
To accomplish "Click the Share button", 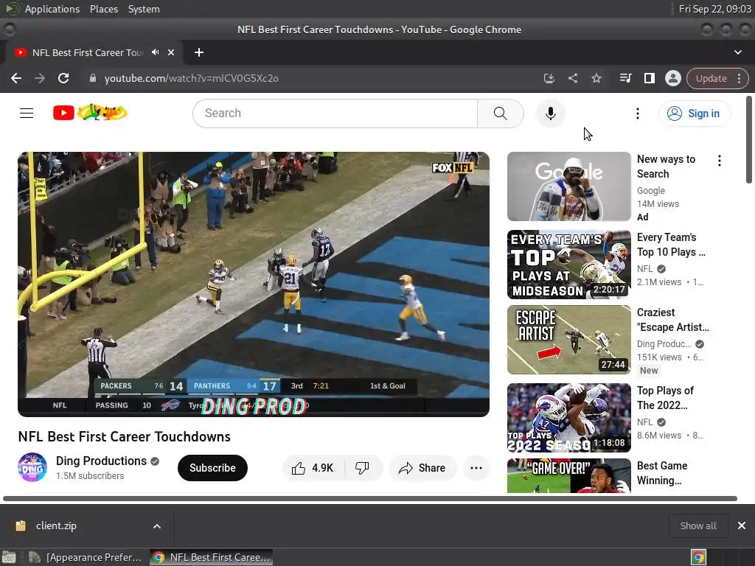I will [422, 468].
